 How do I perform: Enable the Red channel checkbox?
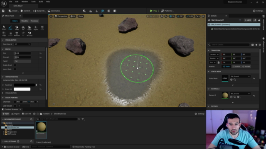(15, 102)
